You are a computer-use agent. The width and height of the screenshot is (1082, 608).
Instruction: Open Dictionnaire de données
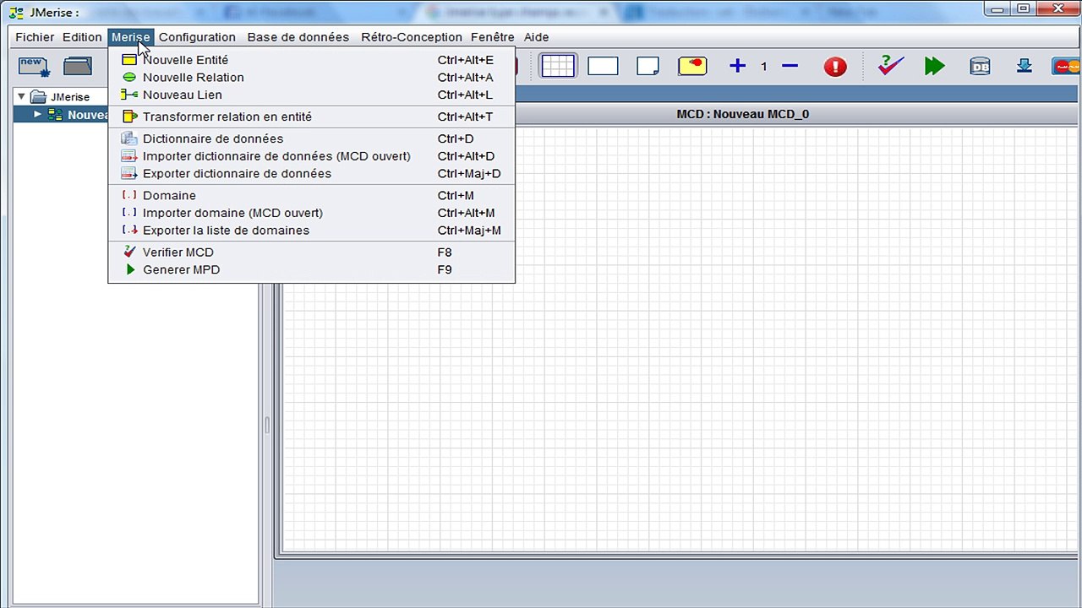coord(311,138)
